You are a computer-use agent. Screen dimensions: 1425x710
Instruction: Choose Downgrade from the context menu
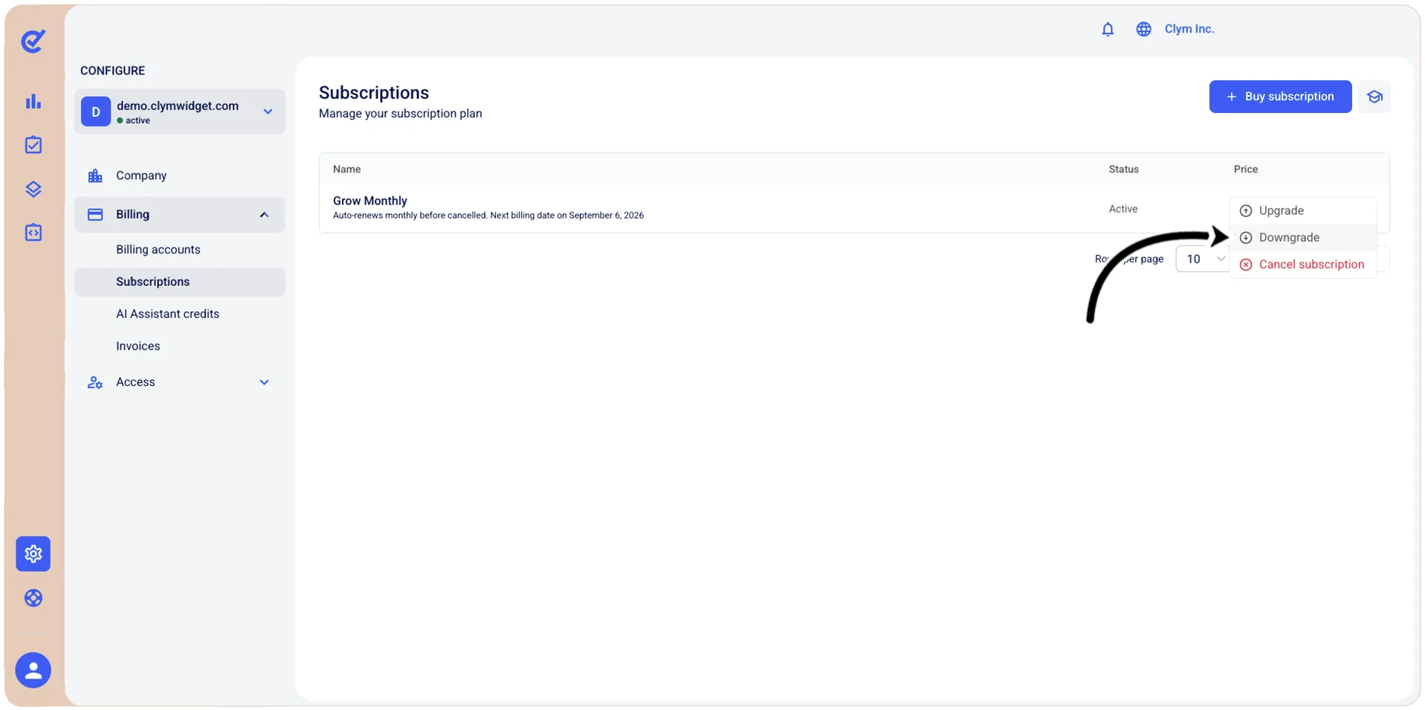tap(1302, 237)
